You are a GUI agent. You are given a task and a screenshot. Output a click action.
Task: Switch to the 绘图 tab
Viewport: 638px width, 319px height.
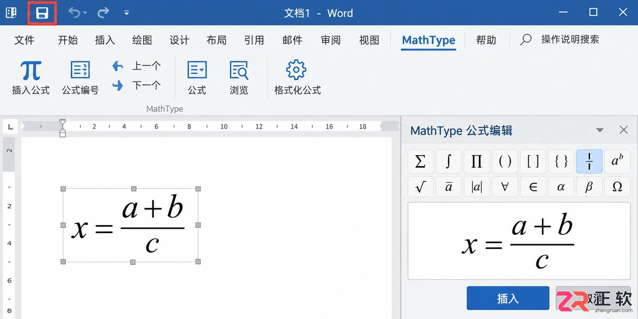coord(142,40)
